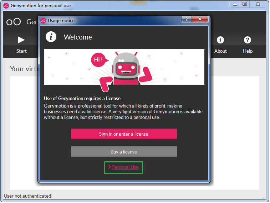The image size is (270, 203).
Task: Click the window resize grip at status bar
Action: point(264,198)
